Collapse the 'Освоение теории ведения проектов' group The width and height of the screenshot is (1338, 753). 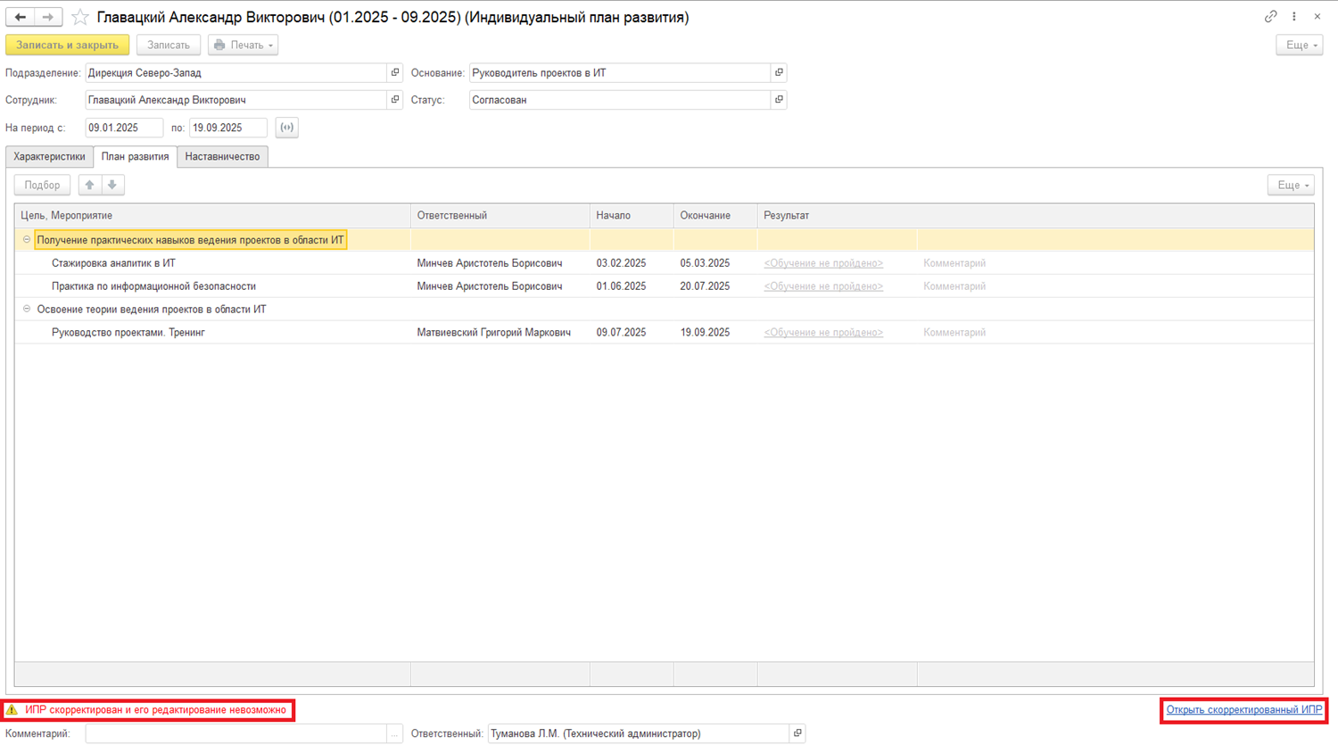pos(27,310)
